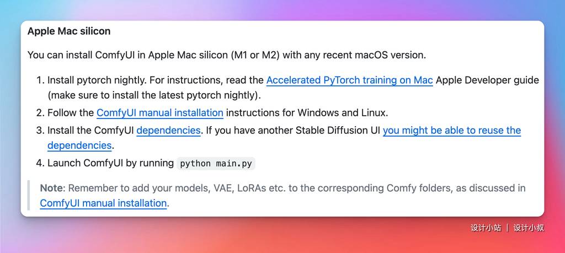Open ComfyUI manual installation link in the Note

click(103, 203)
